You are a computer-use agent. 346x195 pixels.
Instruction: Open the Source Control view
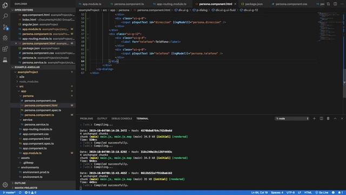(x=5, y=27)
